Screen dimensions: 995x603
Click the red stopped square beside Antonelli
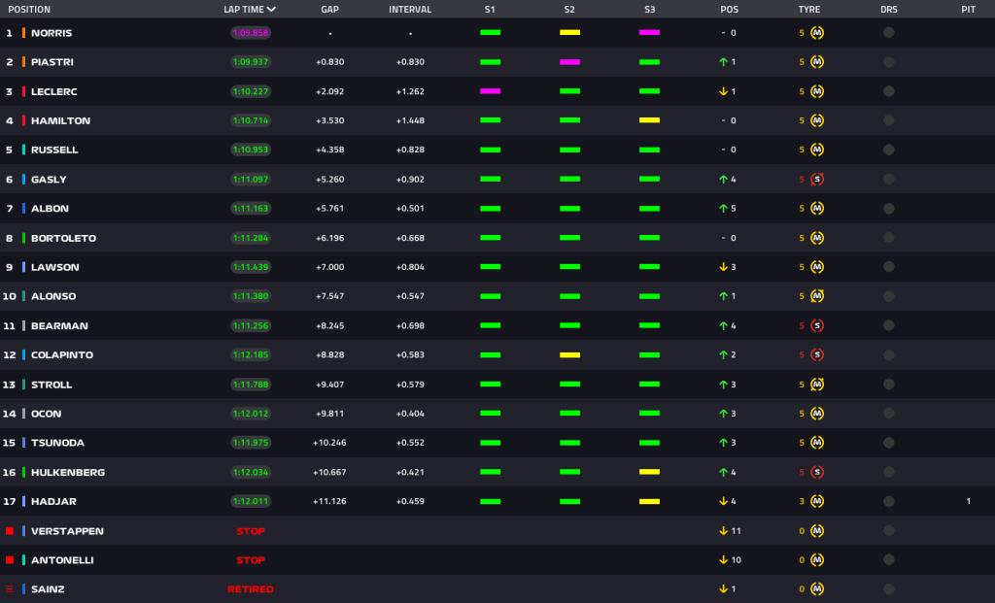(x=10, y=560)
